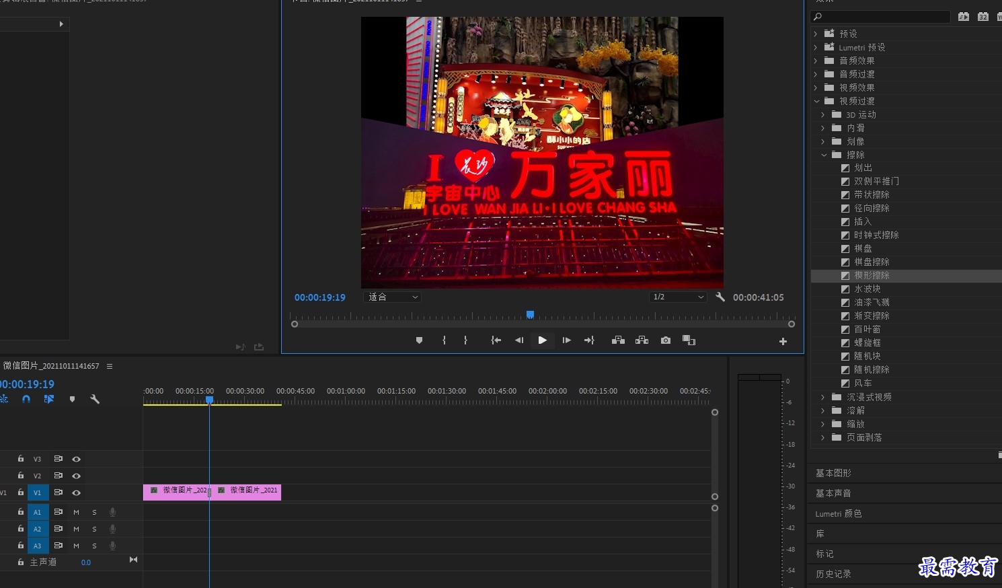
Task: Open the comparison view button
Action: 689,340
